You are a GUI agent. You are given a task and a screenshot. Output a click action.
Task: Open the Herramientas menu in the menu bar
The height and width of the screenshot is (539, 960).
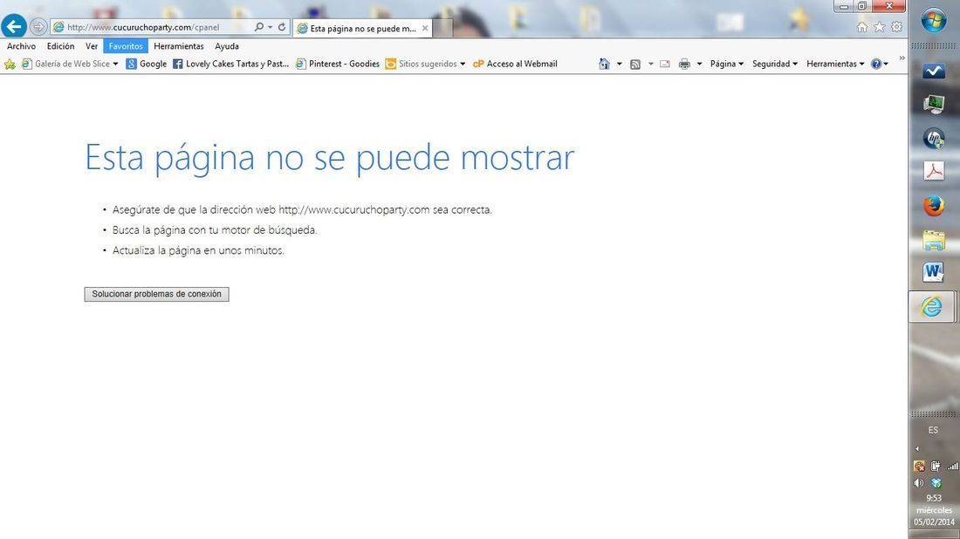tap(179, 46)
